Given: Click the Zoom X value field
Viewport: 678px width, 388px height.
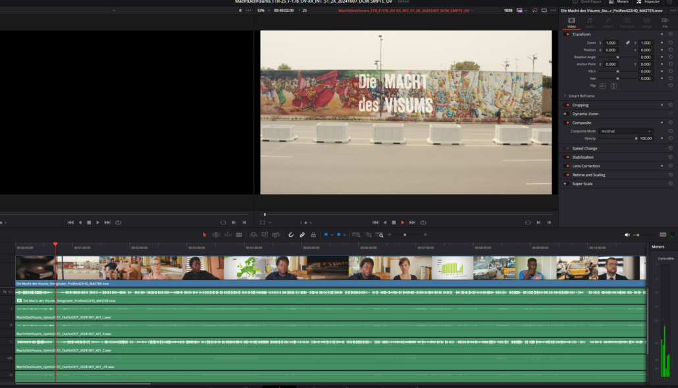Looking at the screenshot, I should (611, 43).
